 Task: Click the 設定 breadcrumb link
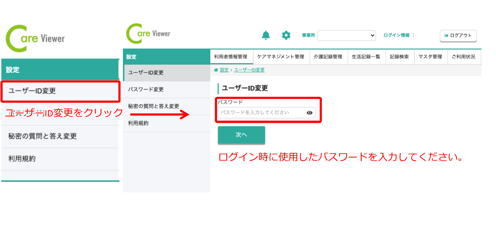tap(224, 70)
